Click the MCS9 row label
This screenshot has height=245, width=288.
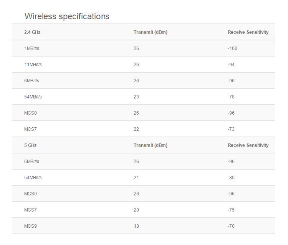(30, 226)
